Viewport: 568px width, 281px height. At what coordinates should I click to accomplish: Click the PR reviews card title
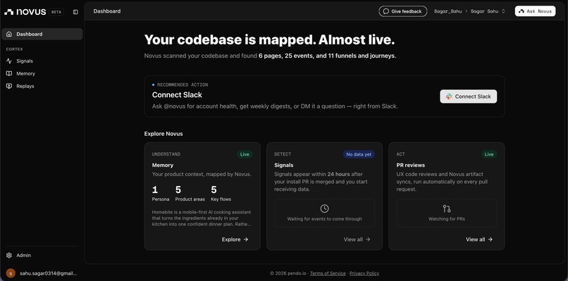tap(410, 165)
